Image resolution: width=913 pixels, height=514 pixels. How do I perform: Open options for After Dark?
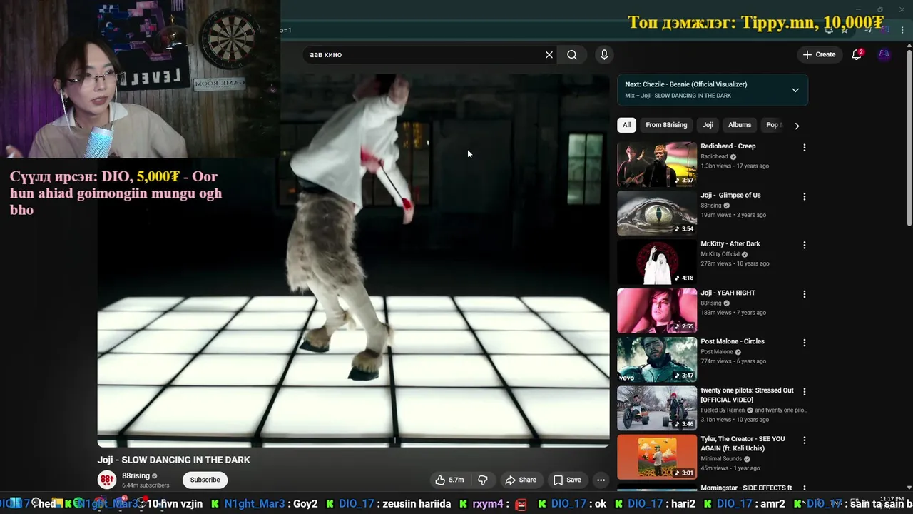click(x=805, y=245)
